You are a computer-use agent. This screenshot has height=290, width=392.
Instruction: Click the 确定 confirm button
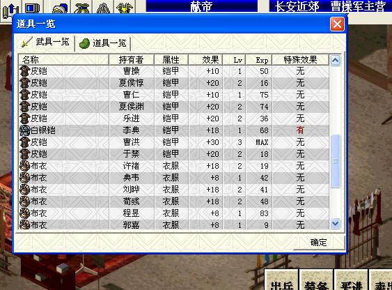pyautogui.click(x=318, y=242)
